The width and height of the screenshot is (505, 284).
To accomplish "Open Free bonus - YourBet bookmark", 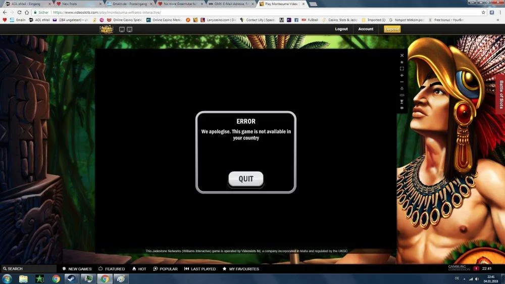I will coord(446,20).
